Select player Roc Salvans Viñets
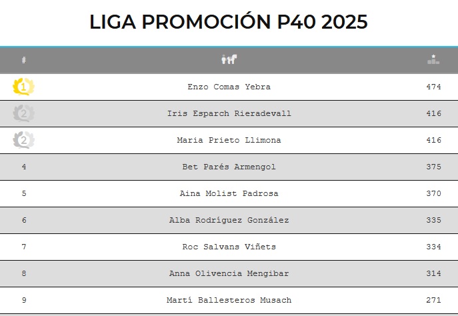This screenshot has height=316, width=458. coord(229,247)
